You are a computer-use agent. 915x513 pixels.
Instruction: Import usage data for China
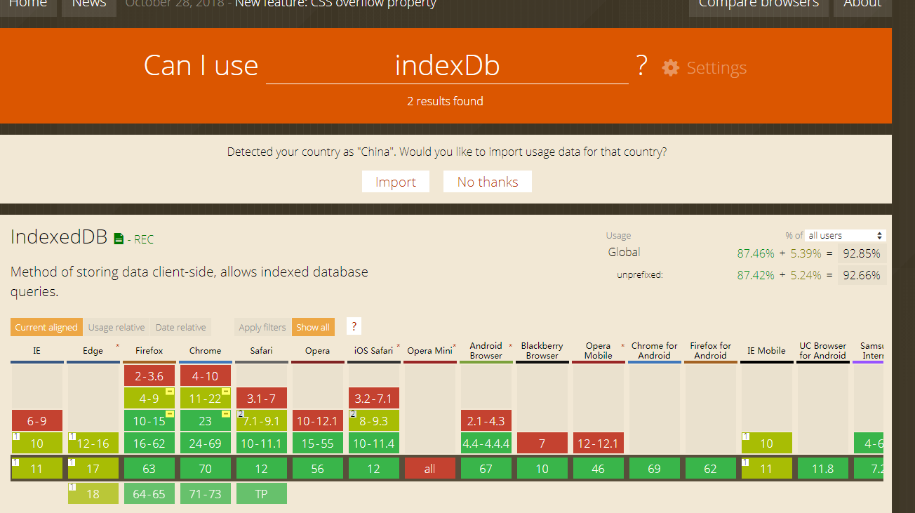[x=395, y=181]
